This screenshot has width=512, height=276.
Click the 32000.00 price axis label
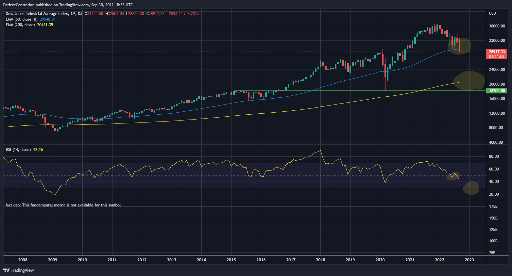pos(497,41)
